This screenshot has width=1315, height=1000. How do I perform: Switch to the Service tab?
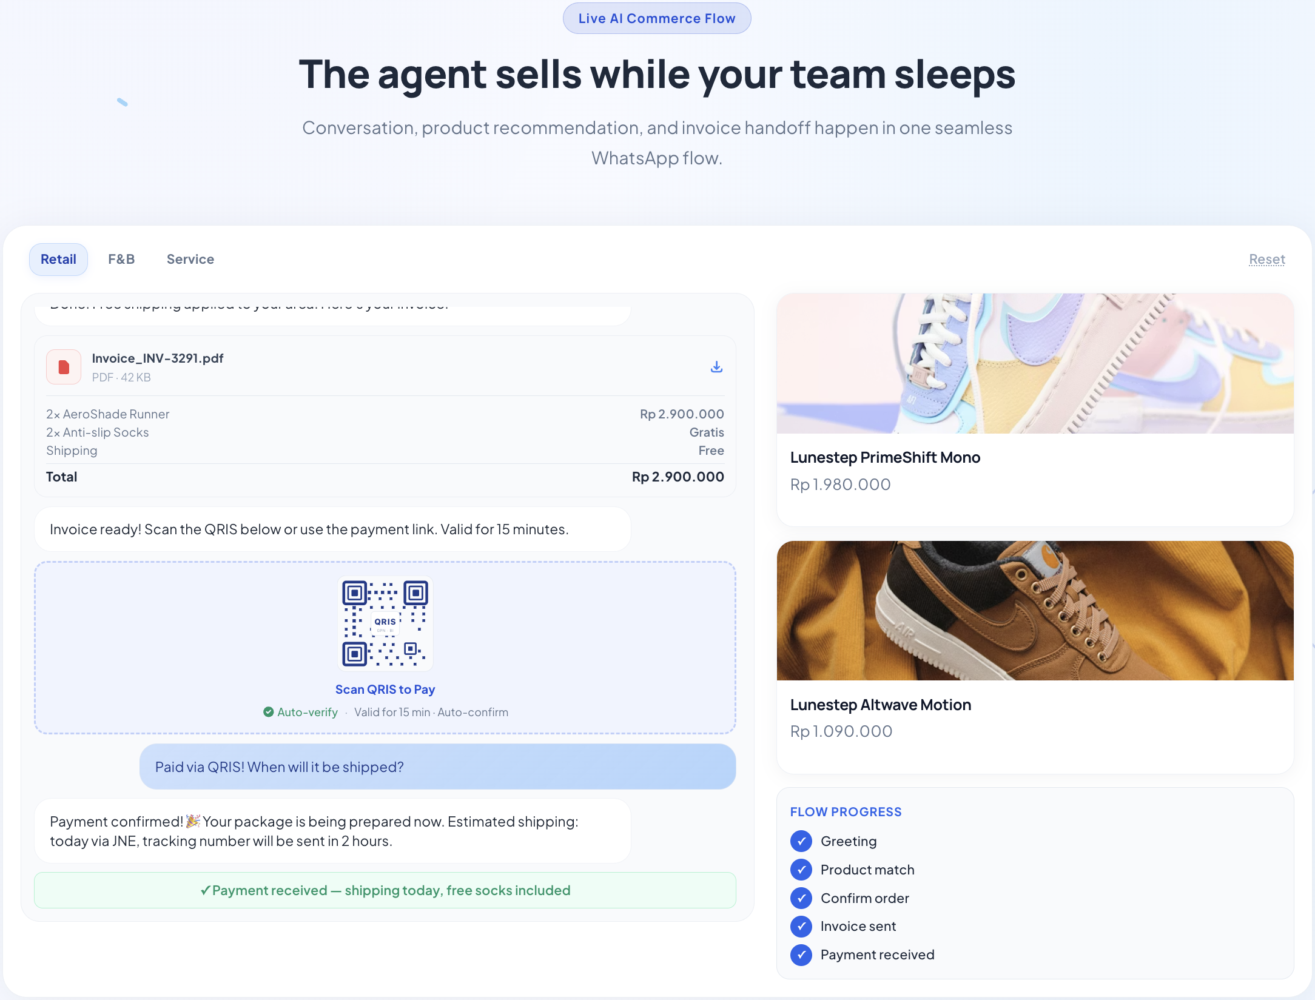190,259
